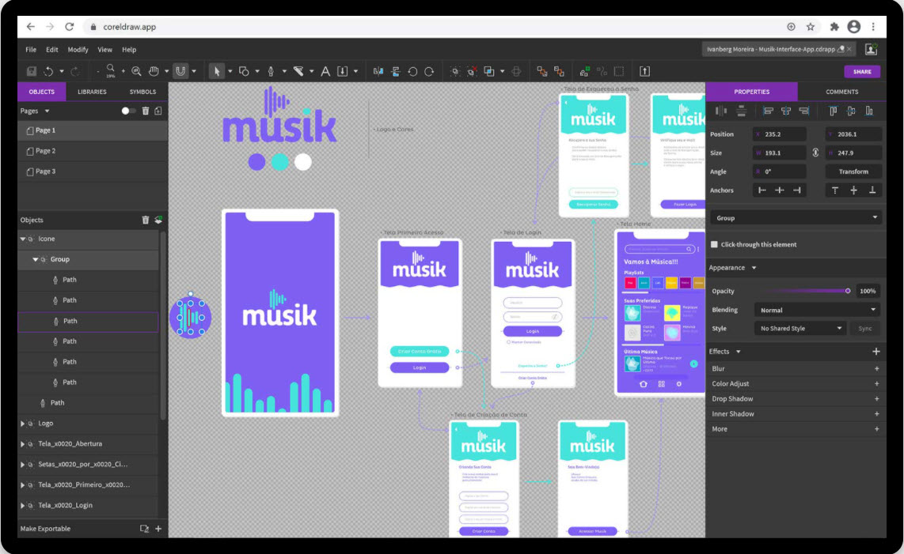Image resolution: width=904 pixels, height=554 pixels.
Task: Click the Rotate counterclockwise icon
Action: (412, 71)
